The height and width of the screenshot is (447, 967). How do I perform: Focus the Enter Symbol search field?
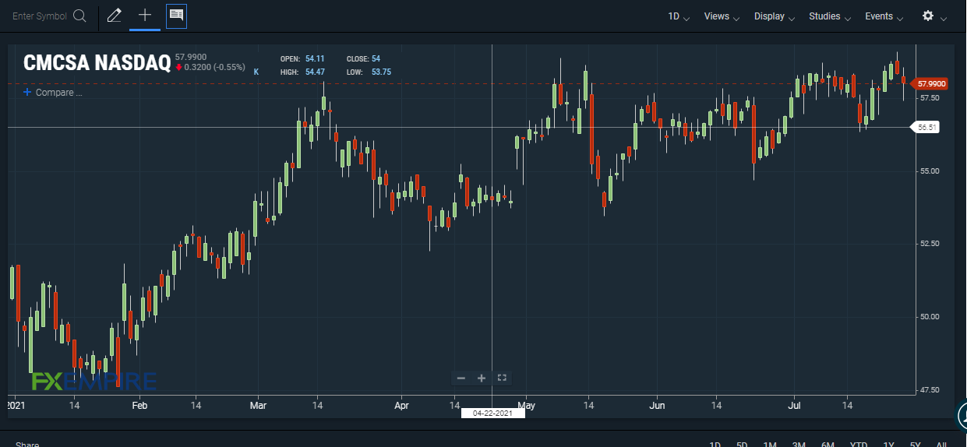tap(40, 16)
